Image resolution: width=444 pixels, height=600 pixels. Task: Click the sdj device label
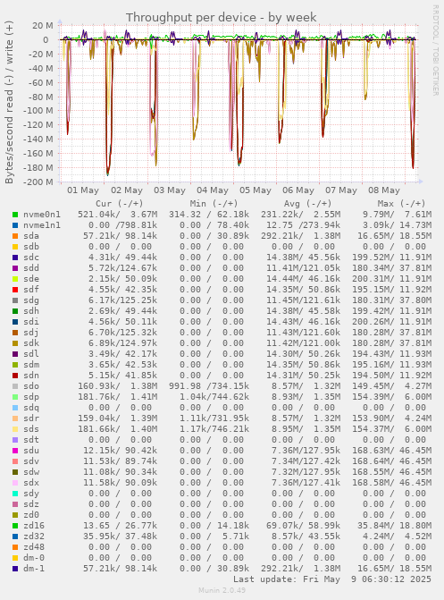point(31,333)
